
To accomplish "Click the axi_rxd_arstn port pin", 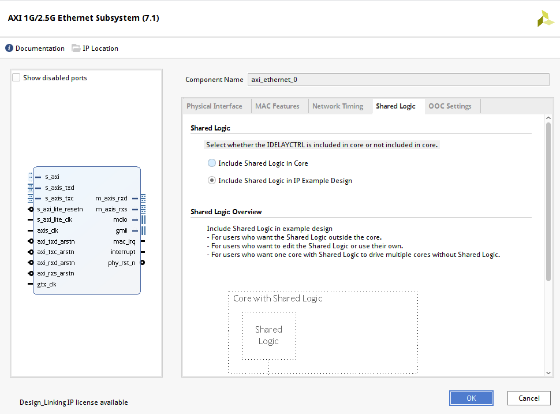I will pos(31,263).
